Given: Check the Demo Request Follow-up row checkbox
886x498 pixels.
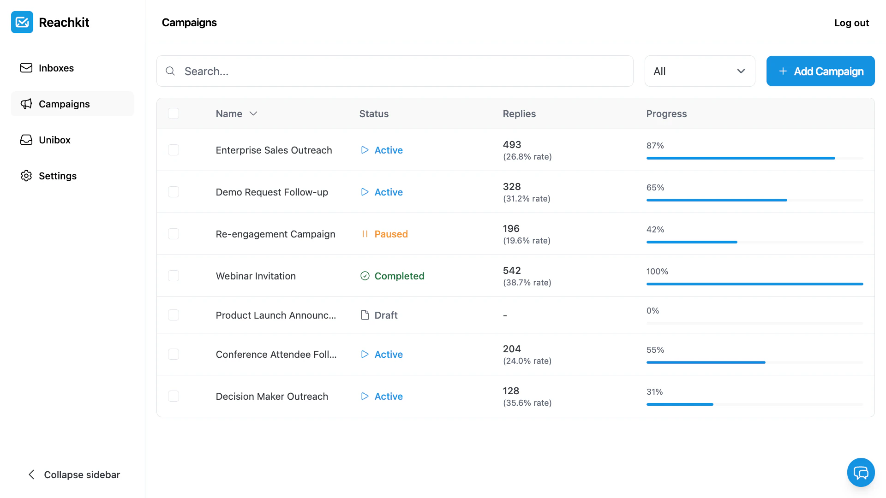Looking at the screenshot, I should tap(174, 192).
